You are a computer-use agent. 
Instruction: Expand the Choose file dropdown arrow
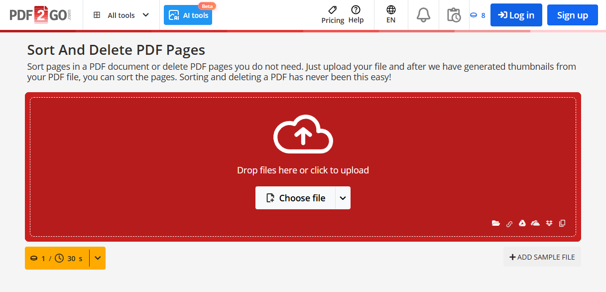coord(343,198)
